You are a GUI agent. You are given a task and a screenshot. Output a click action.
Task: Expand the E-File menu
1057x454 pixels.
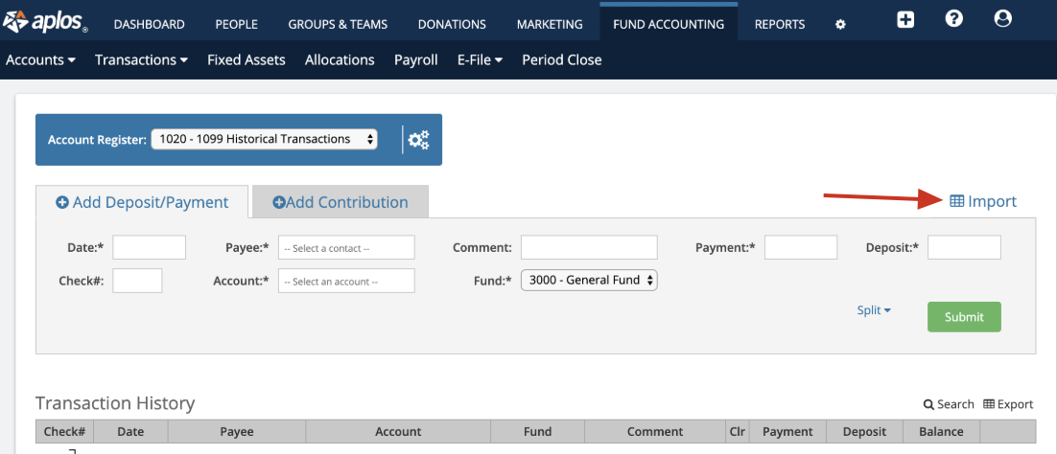[480, 59]
